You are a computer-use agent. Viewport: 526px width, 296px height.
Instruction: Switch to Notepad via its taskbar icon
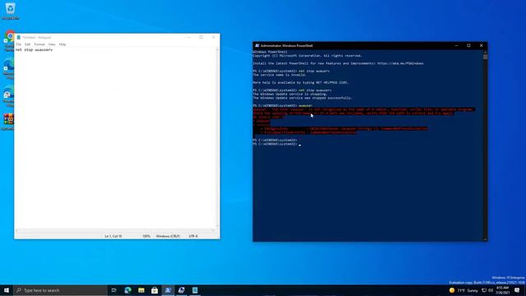click(x=195, y=290)
